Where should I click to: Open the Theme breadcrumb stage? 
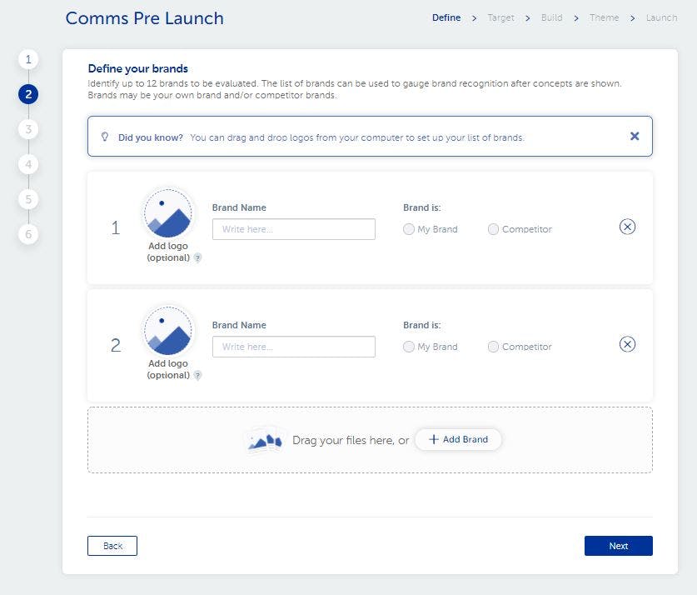[x=604, y=17]
